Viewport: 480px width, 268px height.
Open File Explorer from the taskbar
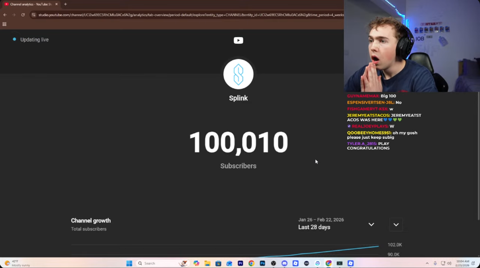coord(207,263)
